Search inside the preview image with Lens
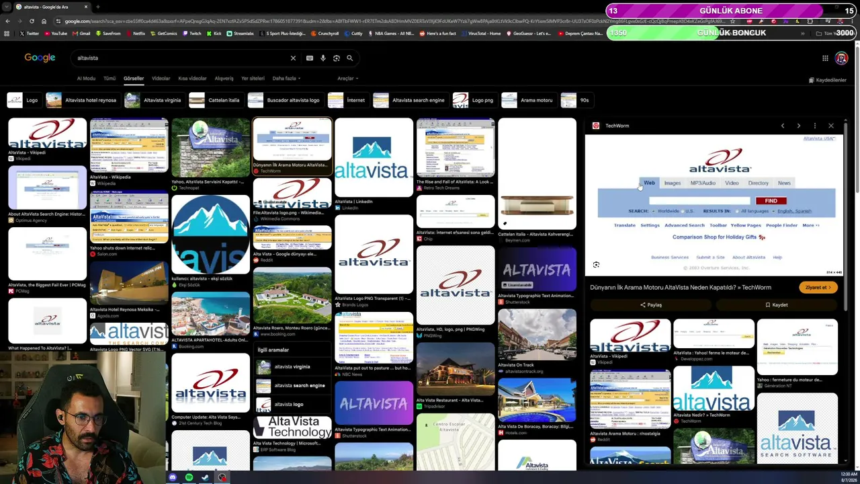Image resolution: width=860 pixels, height=484 pixels. click(596, 265)
